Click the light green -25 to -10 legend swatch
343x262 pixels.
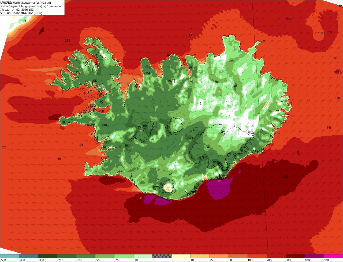pyautogui.click(x=124, y=256)
